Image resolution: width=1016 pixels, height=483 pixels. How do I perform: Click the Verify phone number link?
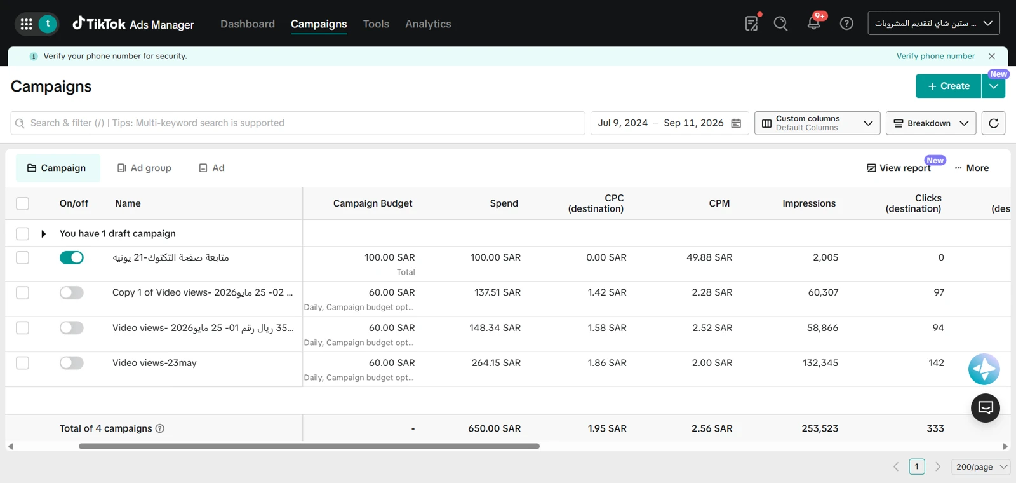pyautogui.click(x=935, y=56)
